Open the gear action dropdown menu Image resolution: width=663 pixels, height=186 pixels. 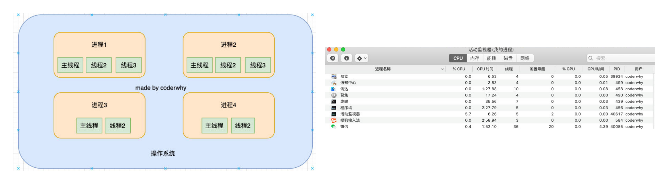coord(362,58)
